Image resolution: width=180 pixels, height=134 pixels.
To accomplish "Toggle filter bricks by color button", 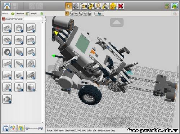I will point(13,128).
